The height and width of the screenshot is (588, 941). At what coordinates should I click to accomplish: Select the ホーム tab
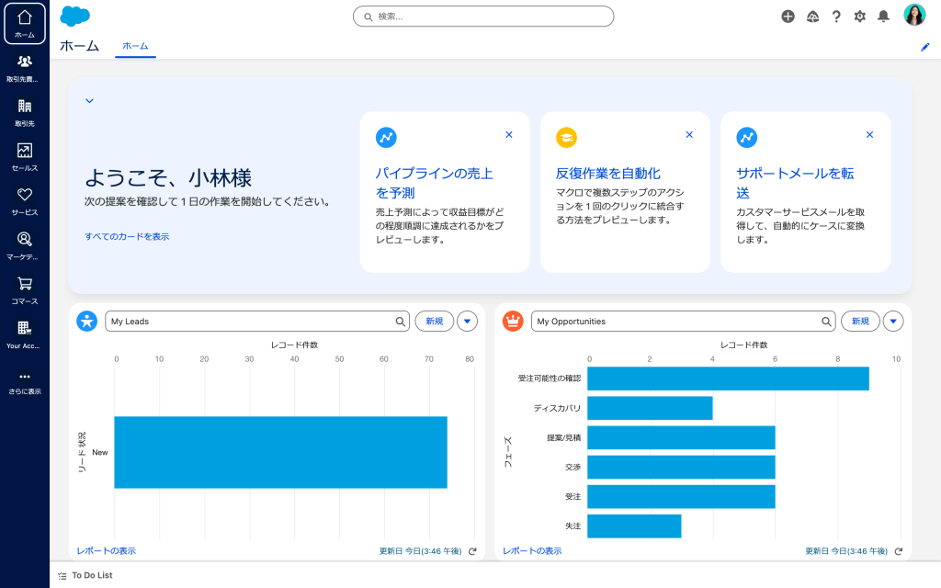(x=135, y=46)
